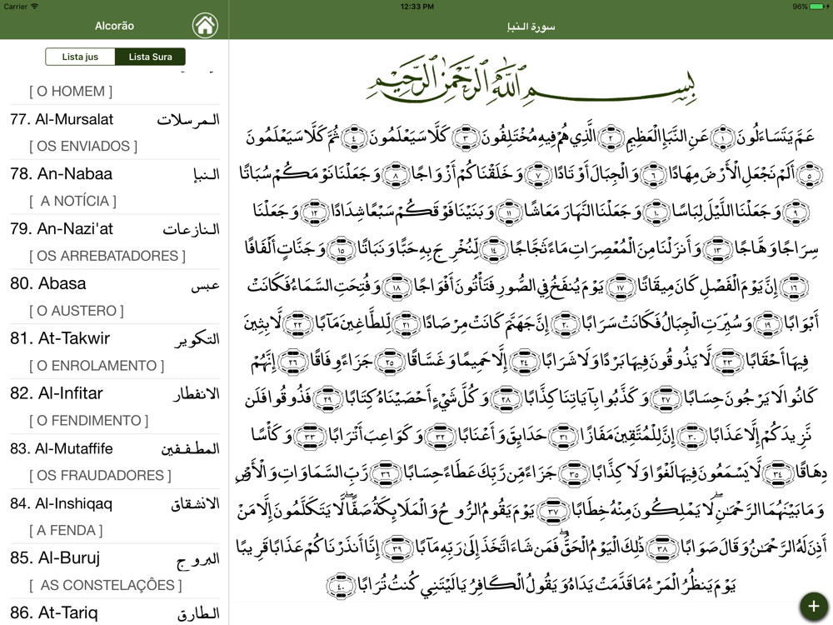Tap the Arabic name المرسلات

[188, 119]
